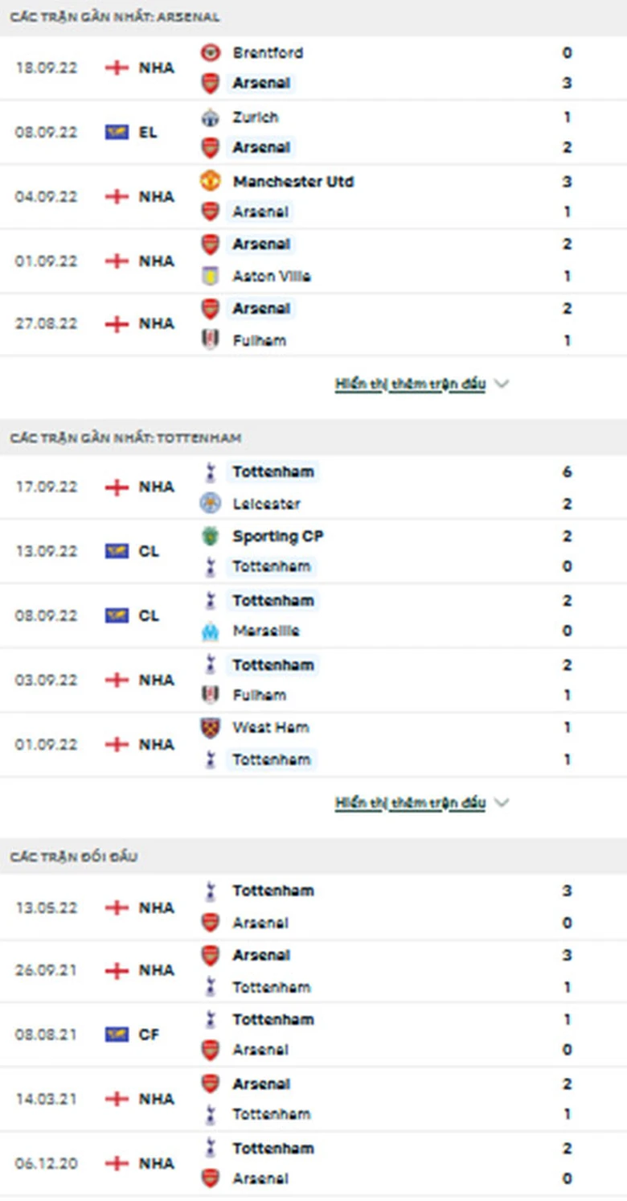Click the Brentford club crest icon

[x=210, y=53]
